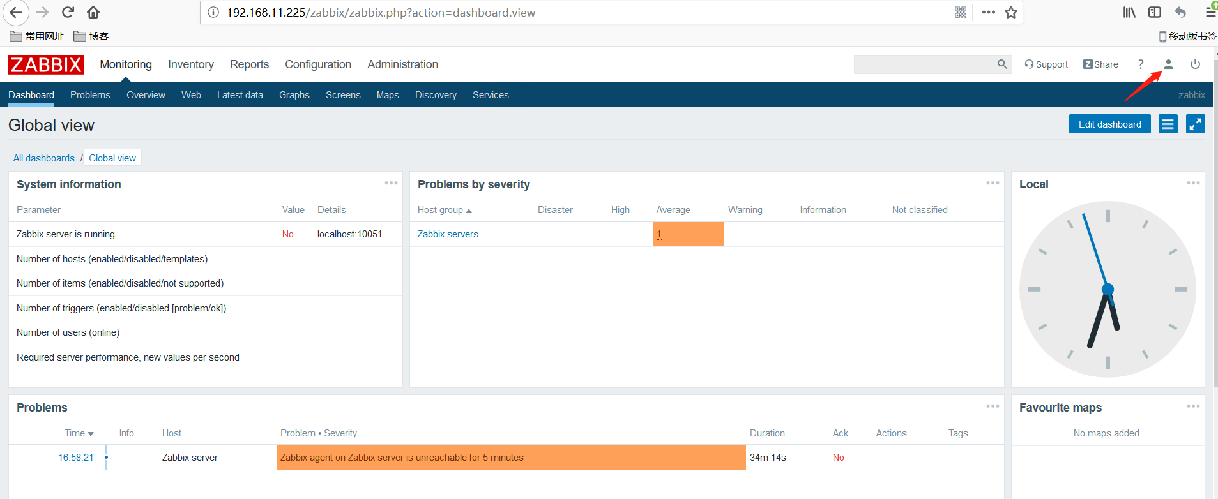Click the Global view breadcrumb link
1218x499 pixels.
tap(112, 158)
